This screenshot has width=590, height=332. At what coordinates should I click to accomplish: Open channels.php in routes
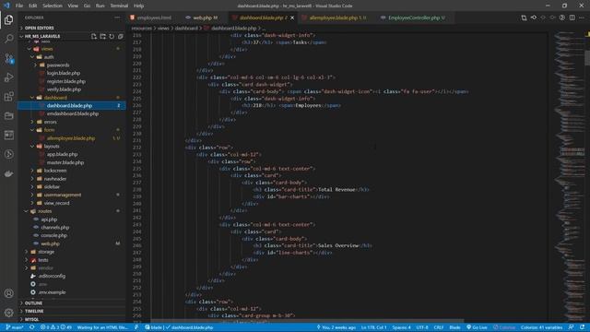pyautogui.click(x=72, y=228)
